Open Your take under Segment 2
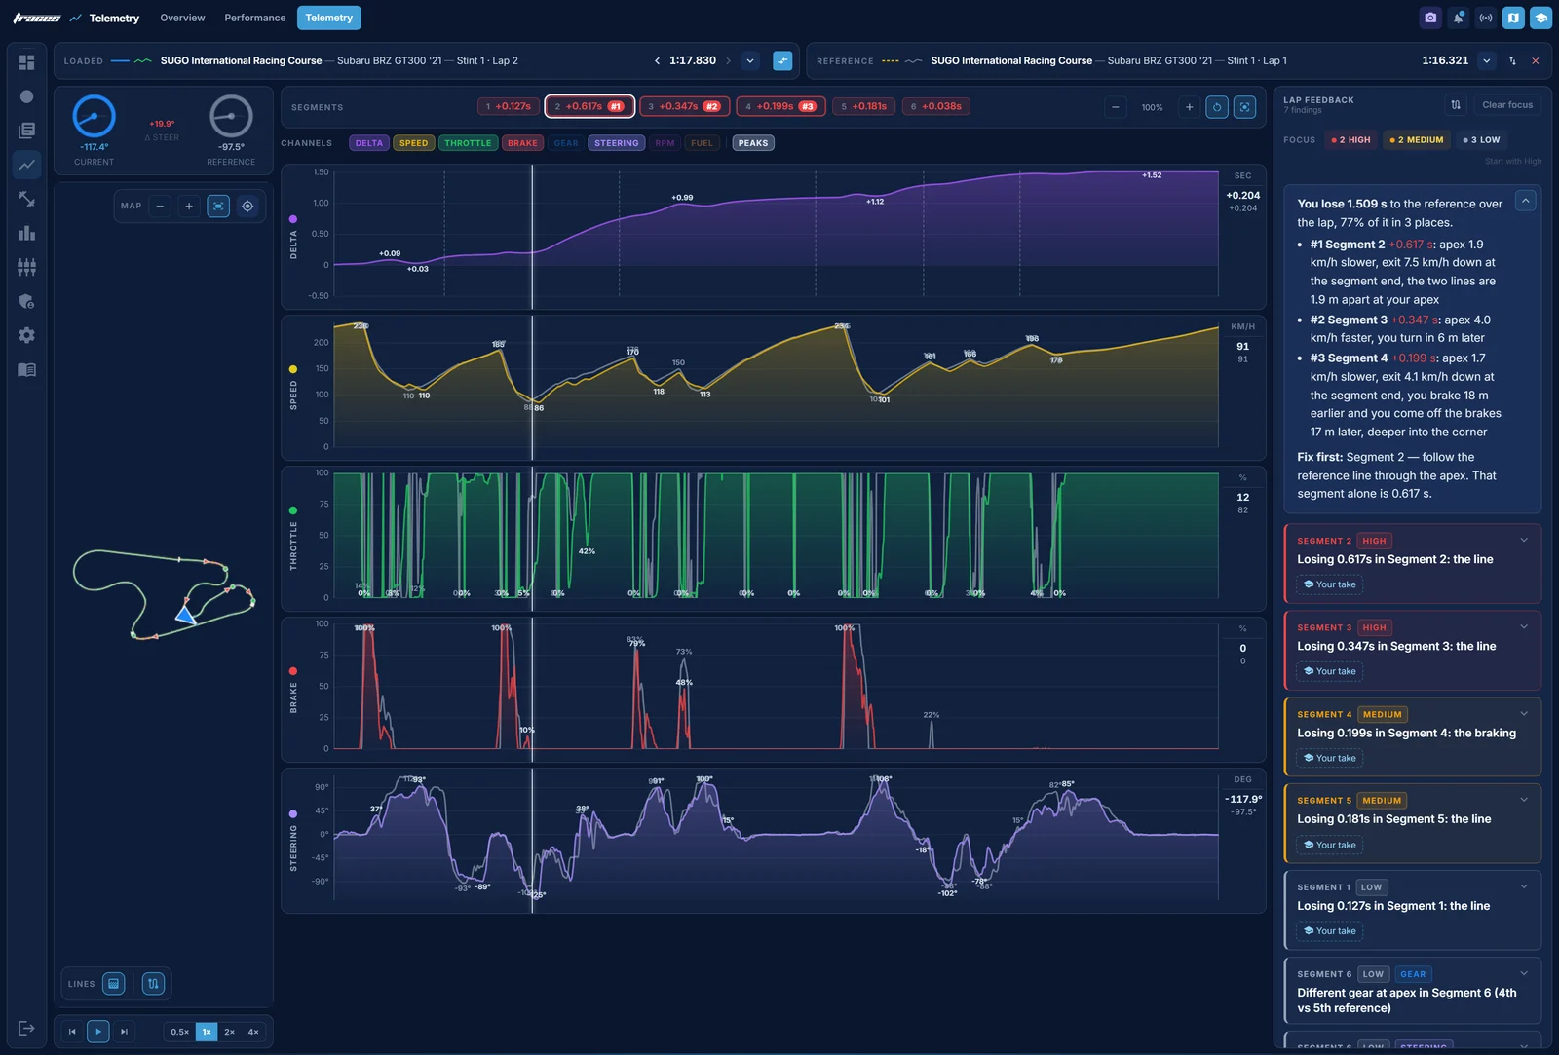Screen dimensions: 1559x1055 pyautogui.click(x=1330, y=584)
